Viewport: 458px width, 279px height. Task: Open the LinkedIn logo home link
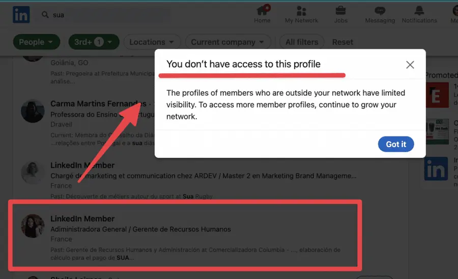[21, 14]
